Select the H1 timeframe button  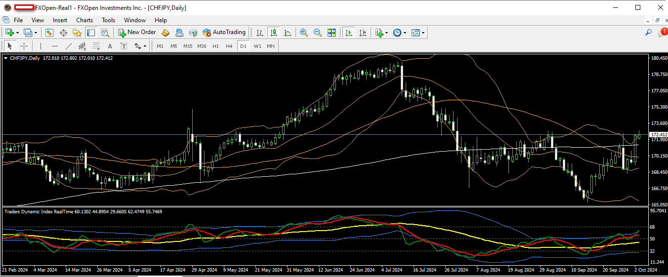(x=215, y=46)
